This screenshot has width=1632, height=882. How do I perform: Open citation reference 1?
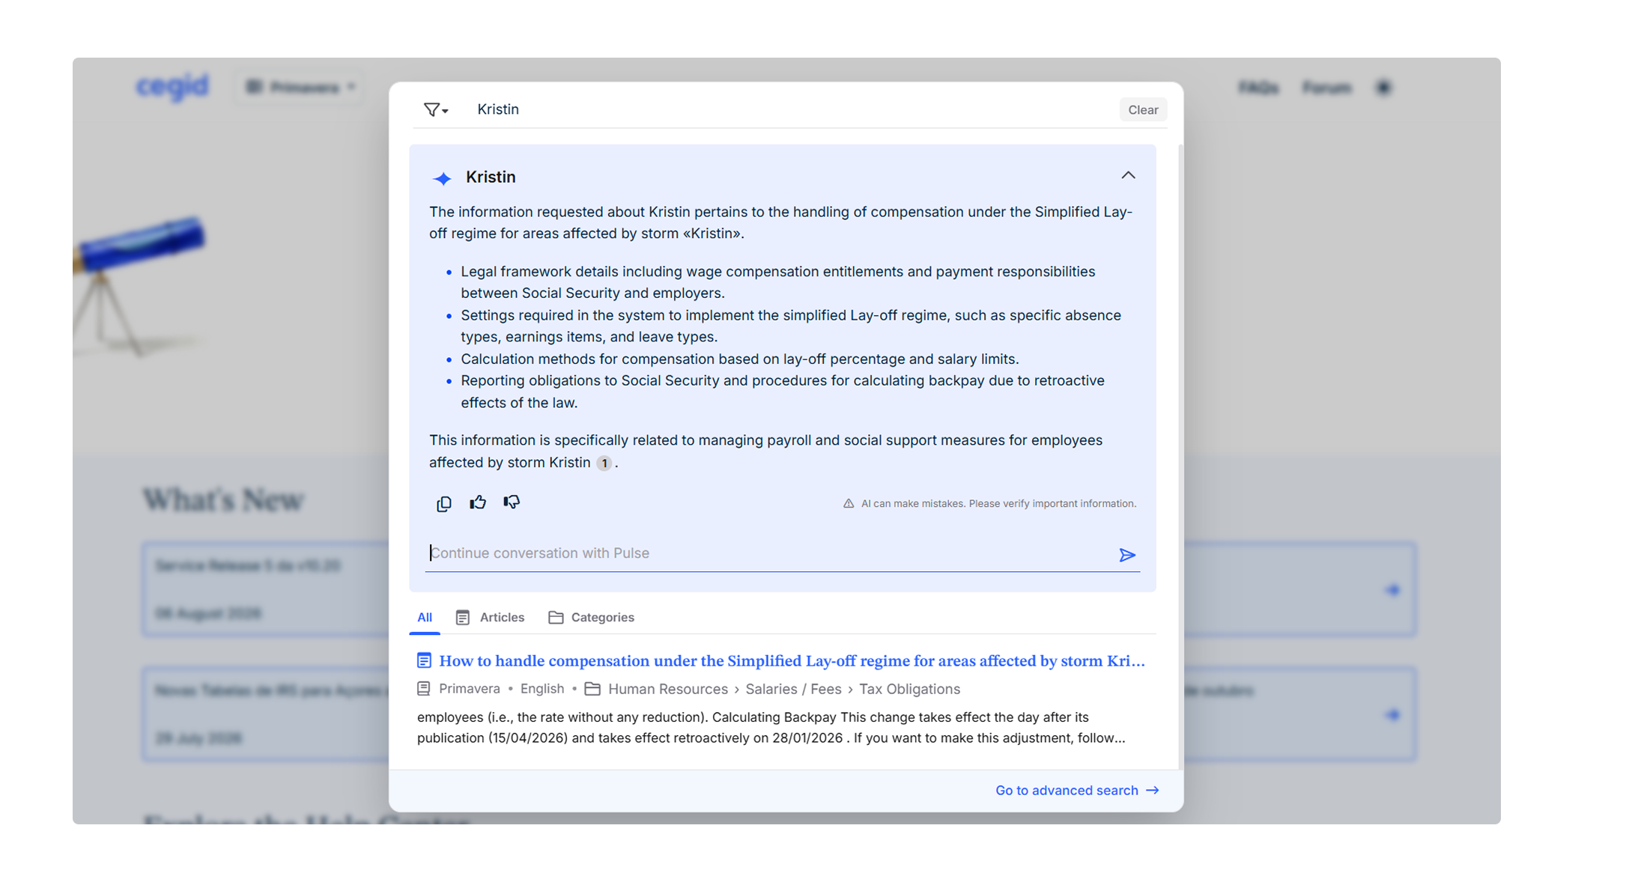click(x=604, y=463)
